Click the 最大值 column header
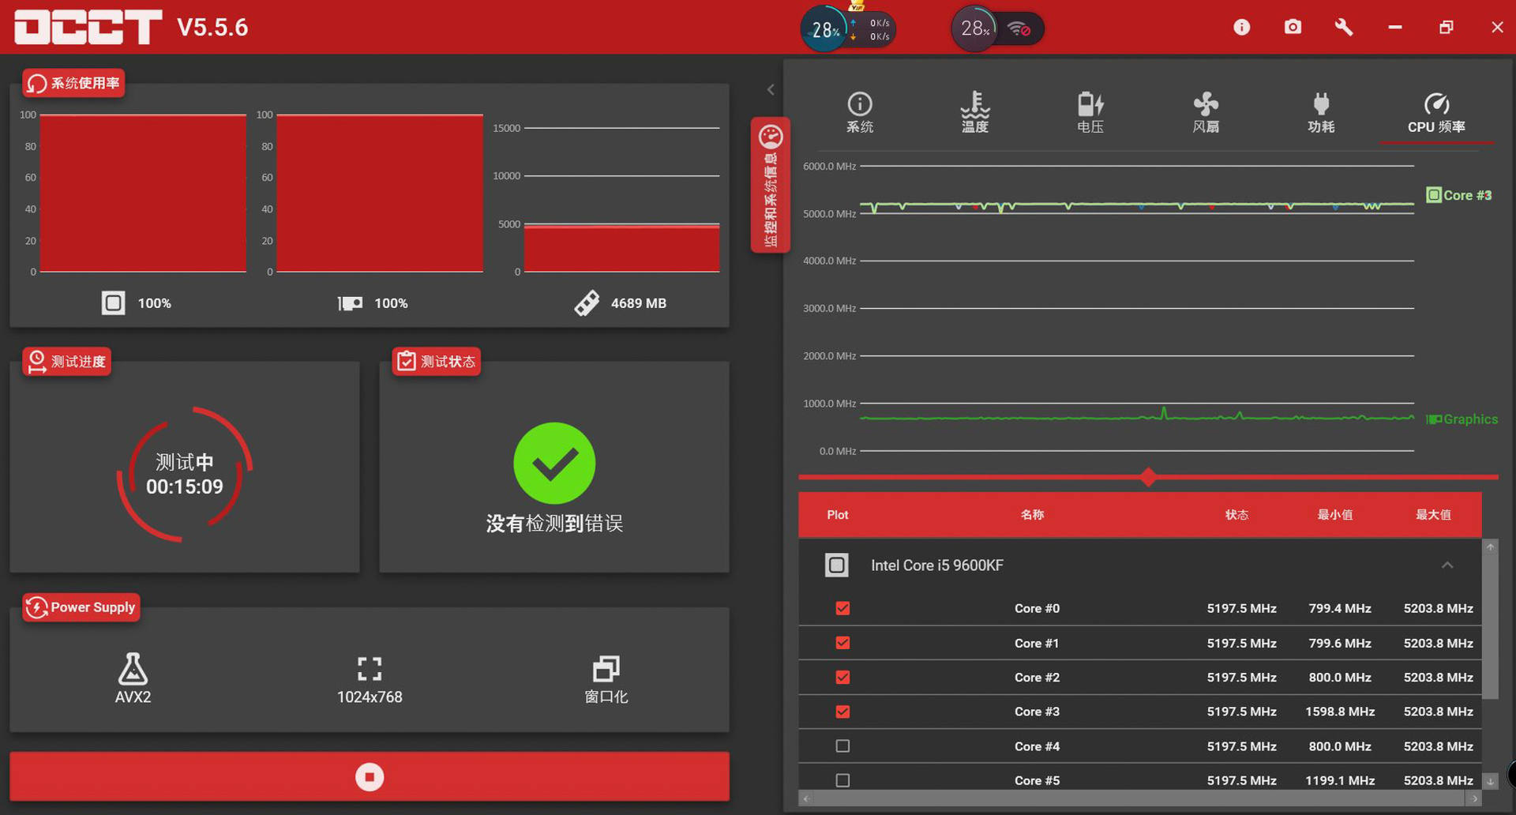This screenshot has height=815, width=1516. (x=1433, y=515)
